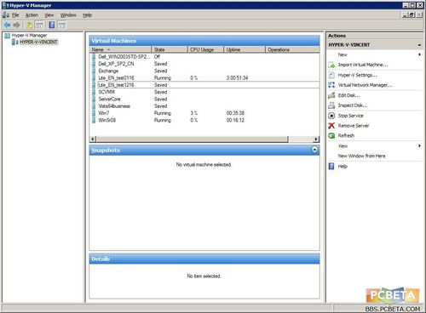Screen dimensions: 426x313
Task: Click Inspect Disk action text
Action: [x=353, y=105]
